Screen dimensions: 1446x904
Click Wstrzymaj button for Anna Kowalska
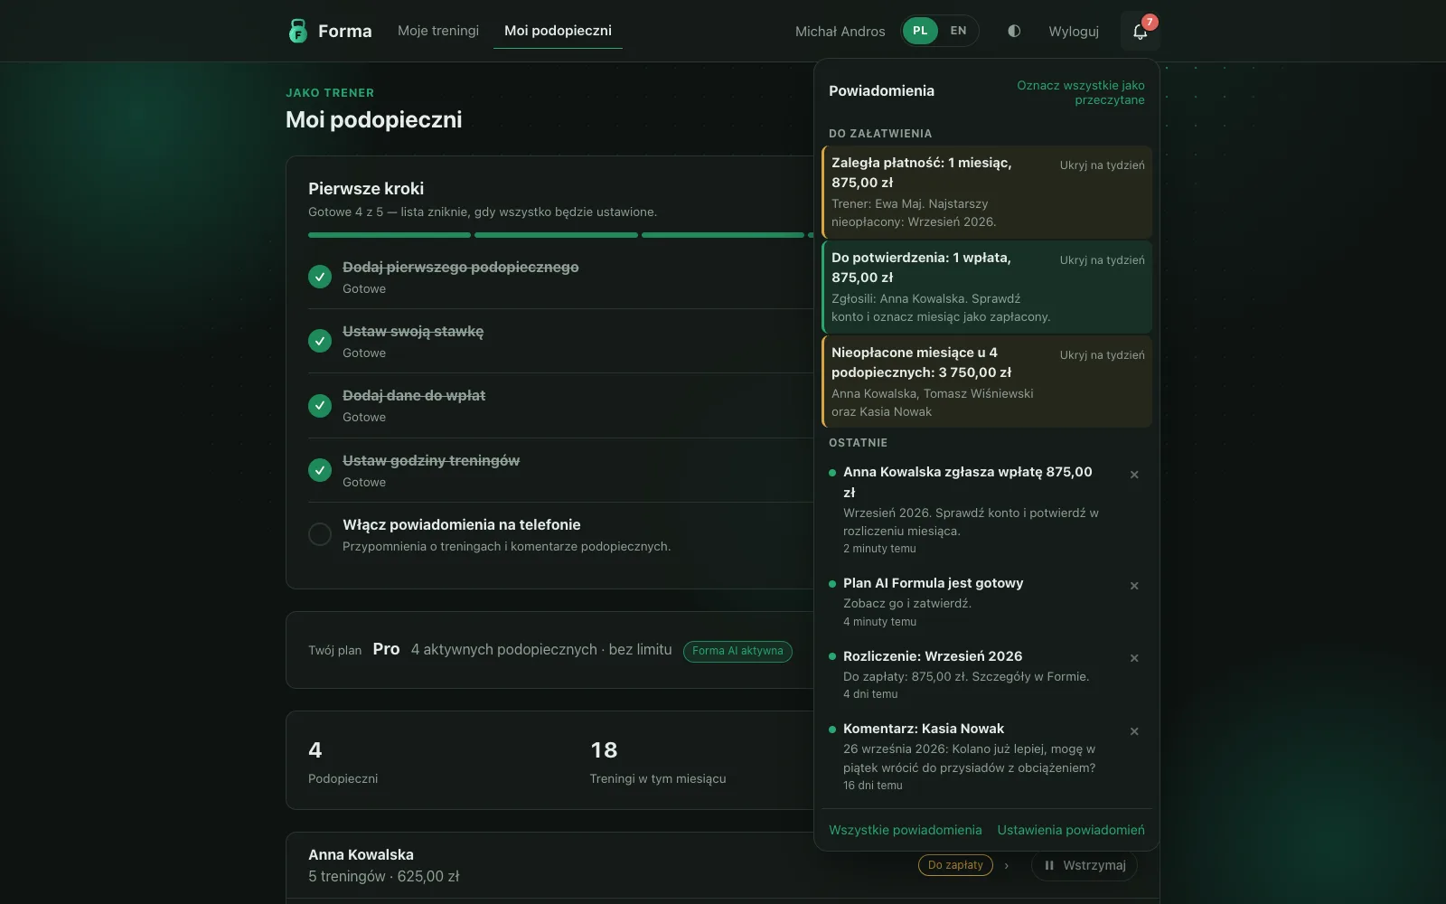pos(1084,865)
